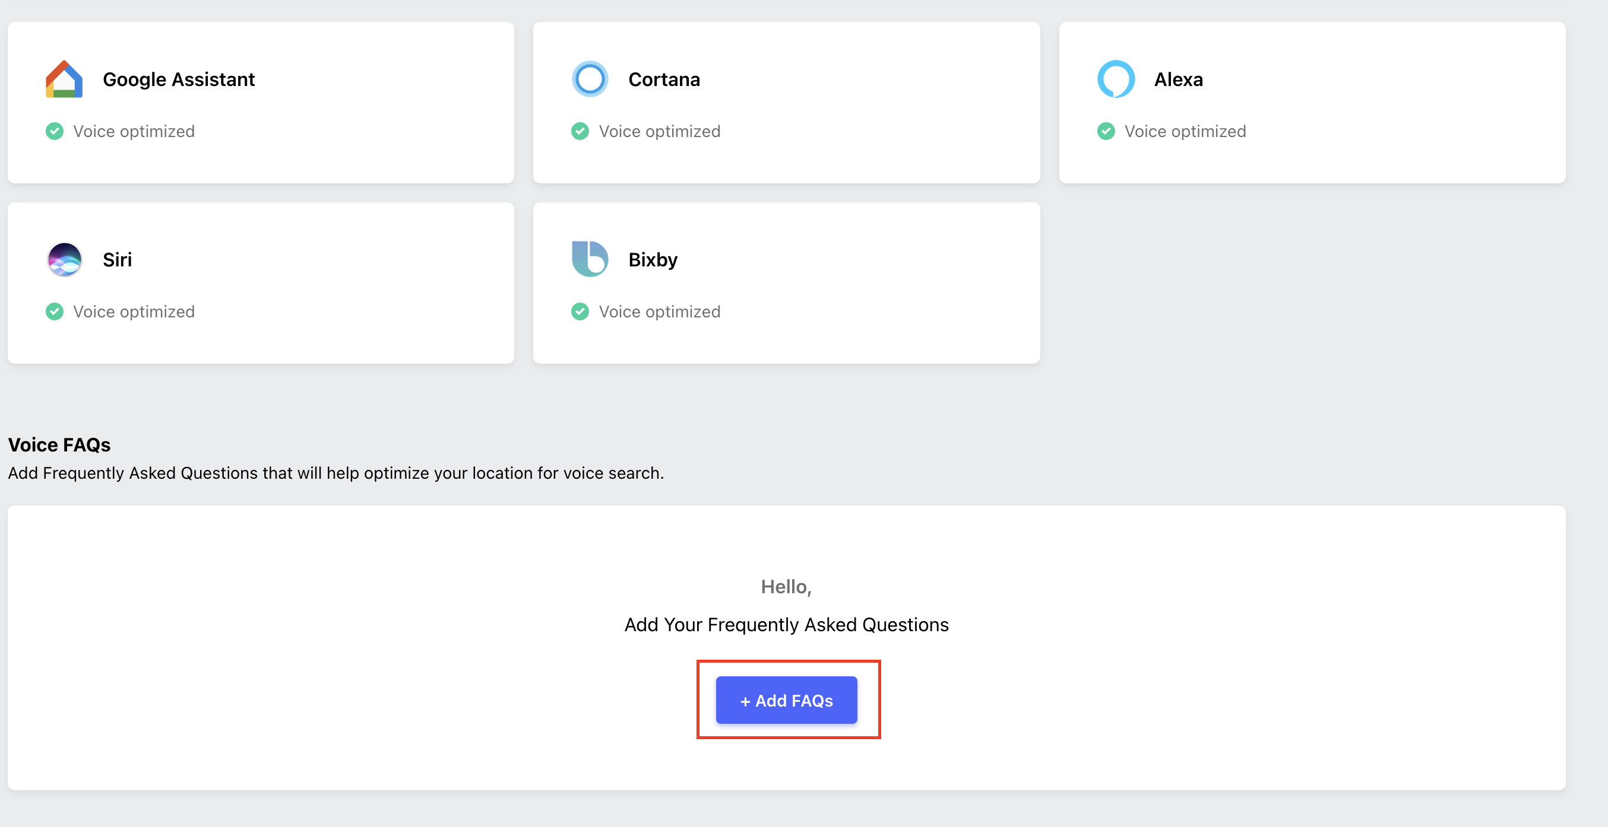
Task: Click the 'Add Frequently Asked Questions that will help' description
Action: pyautogui.click(x=336, y=473)
